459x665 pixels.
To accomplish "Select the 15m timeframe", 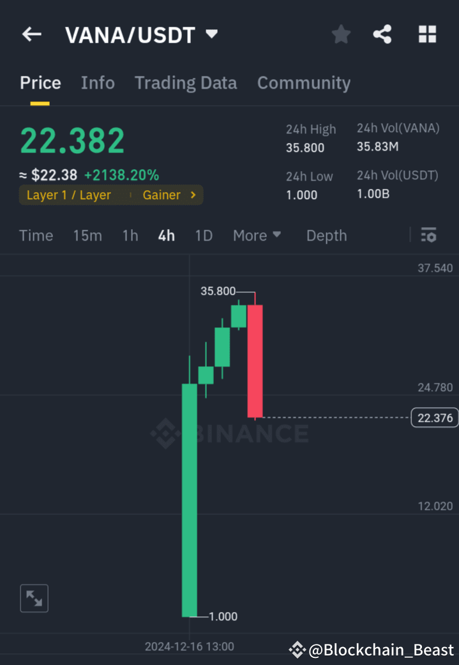I will 87,235.
